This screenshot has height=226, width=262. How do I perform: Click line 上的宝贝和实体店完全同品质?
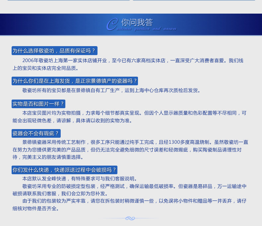pos(45,68)
